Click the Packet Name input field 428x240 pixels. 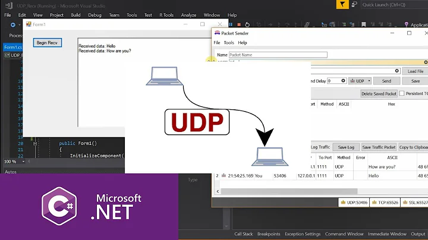(278, 55)
